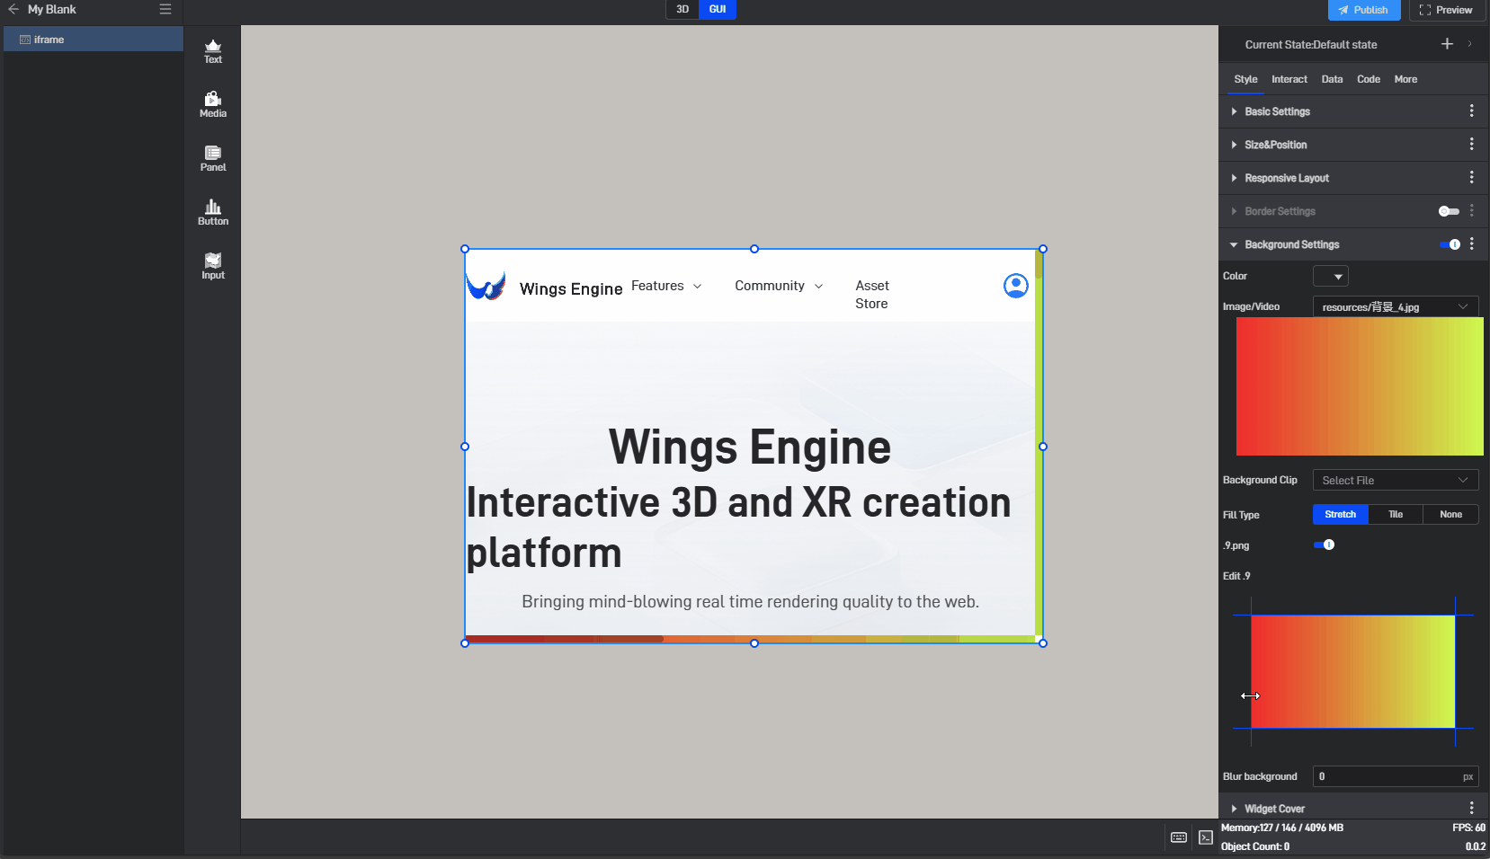
Task: Open the background Color picker swatch
Action: pos(1331,276)
